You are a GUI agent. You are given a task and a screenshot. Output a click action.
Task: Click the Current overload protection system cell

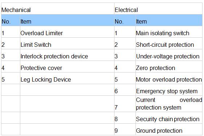tap(169, 104)
